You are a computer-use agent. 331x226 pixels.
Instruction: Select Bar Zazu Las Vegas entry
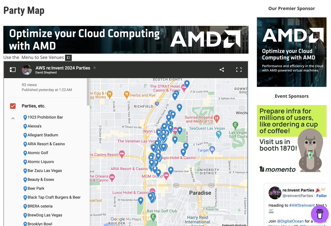tap(45, 171)
